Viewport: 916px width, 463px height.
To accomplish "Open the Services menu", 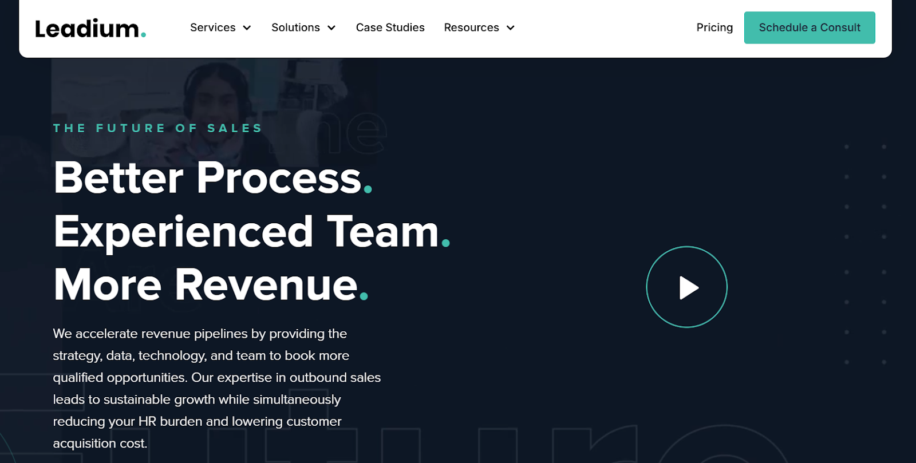I will (213, 27).
